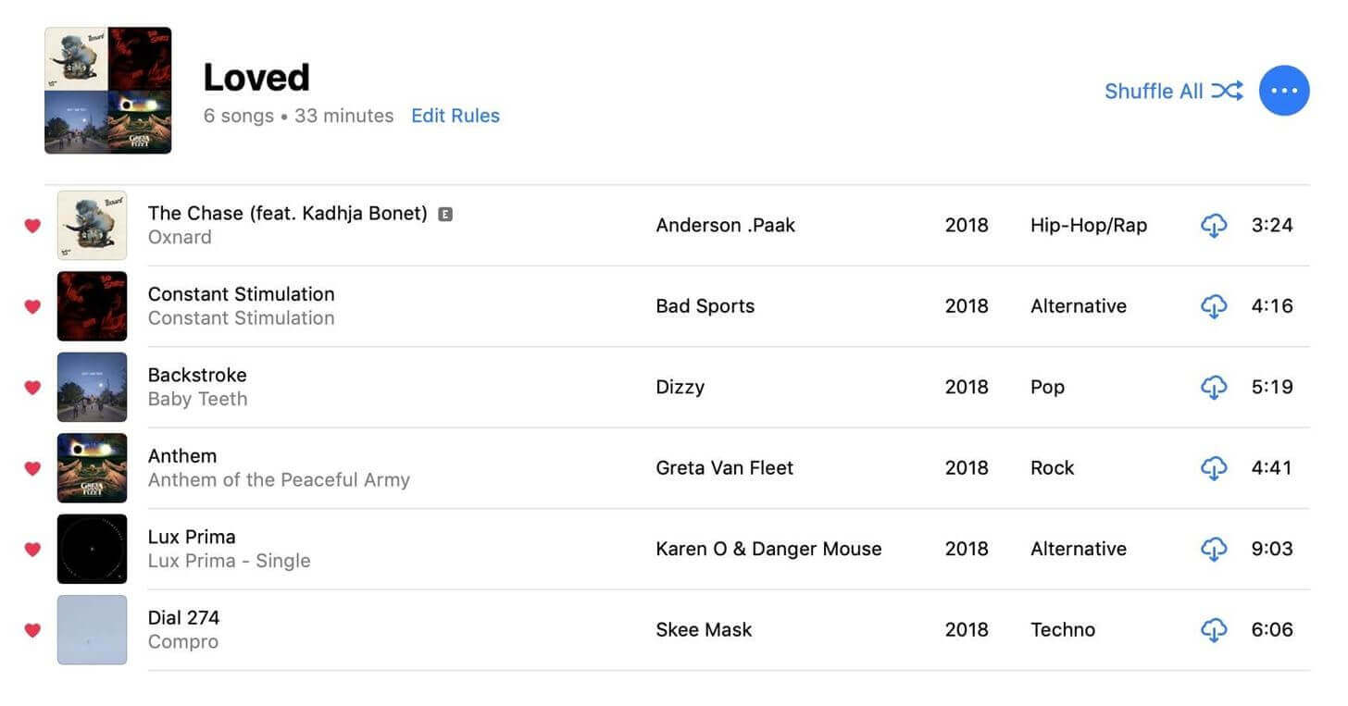This screenshot has width=1348, height=706.
Task: Download Lux Prima using its cloud icon
Action: click(x=1213, y=549)
